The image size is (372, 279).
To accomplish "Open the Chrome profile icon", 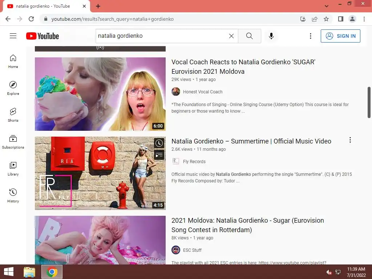I will click(352, 19).
